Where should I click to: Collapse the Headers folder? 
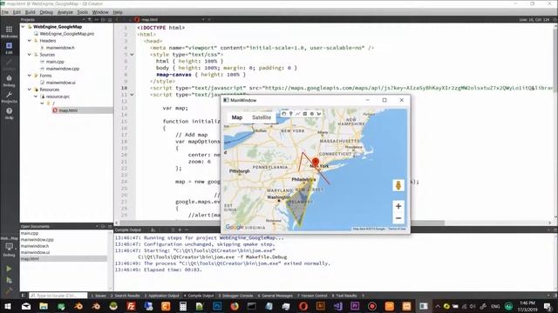coord(30,41)
